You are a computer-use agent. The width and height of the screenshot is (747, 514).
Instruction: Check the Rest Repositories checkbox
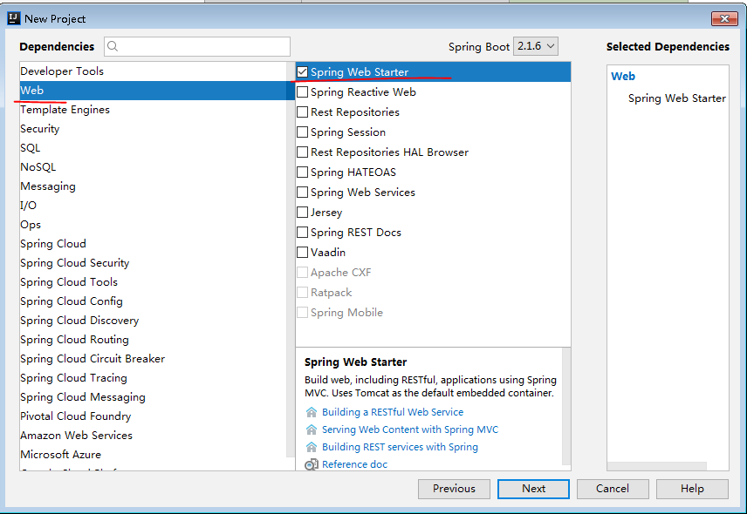(x=302, y=112)
